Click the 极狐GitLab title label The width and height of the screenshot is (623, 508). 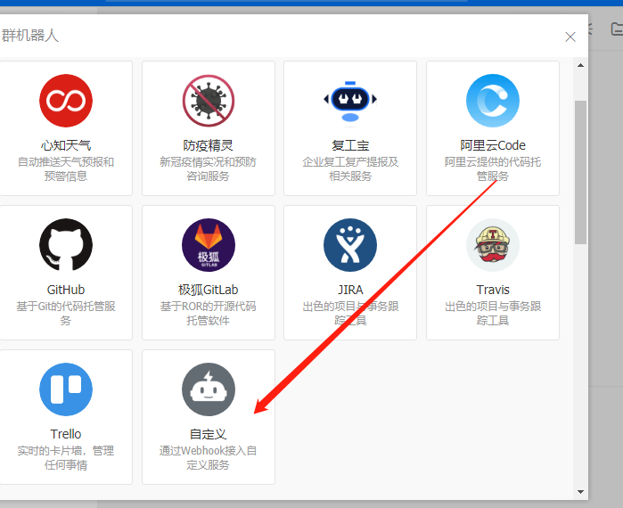point(209,290)
